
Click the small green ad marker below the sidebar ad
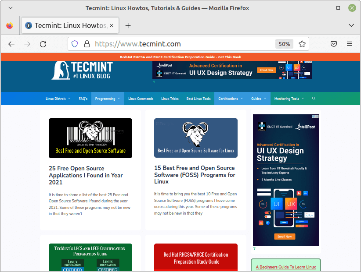point(254,248)
